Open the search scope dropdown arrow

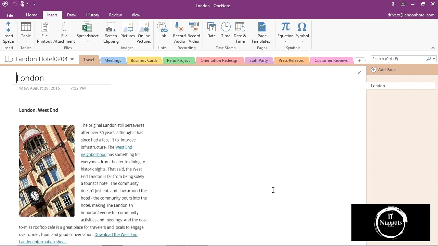point(434,59)
